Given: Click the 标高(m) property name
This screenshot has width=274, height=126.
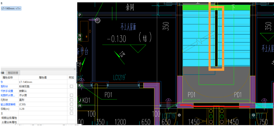Looking at the screenshot, I should pos(4,109).
